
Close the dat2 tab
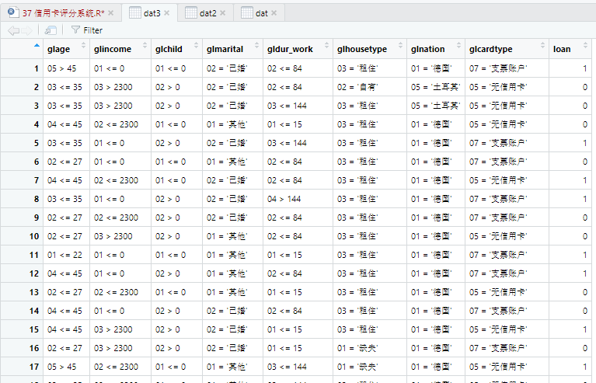click(222, 13)
